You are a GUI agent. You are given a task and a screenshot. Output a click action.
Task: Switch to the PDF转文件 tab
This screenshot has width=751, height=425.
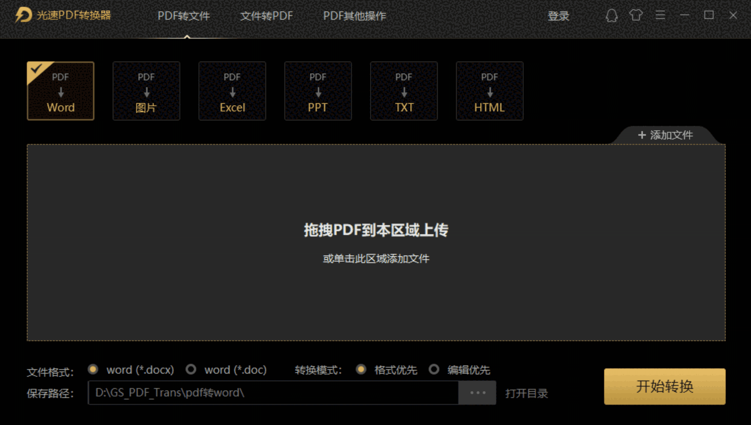pyautogui.click(x=184, y=16)
